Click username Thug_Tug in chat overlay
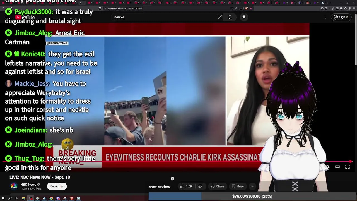This screenshot has height=201, width=357. click(x=29, y=159)
